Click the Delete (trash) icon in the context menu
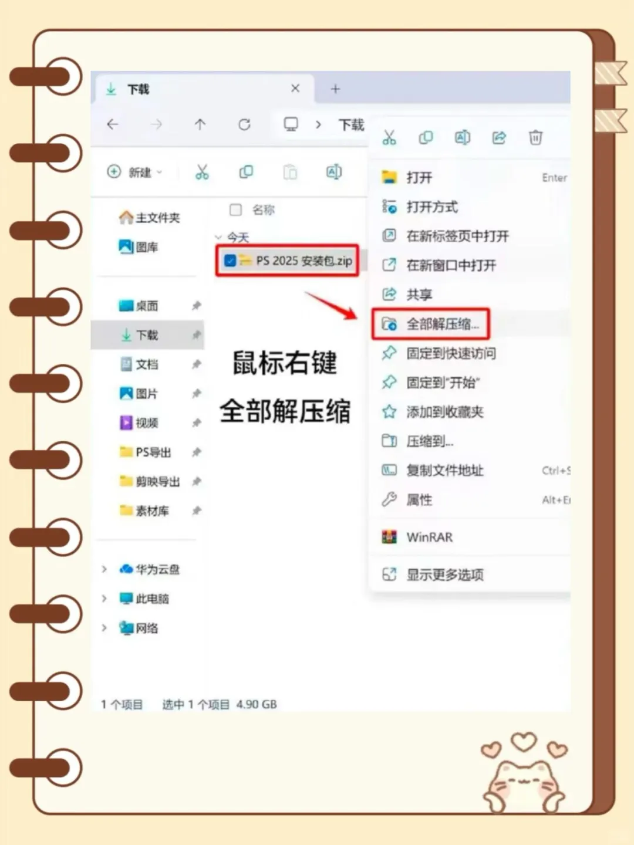634x845 pixels. (535, 137)
